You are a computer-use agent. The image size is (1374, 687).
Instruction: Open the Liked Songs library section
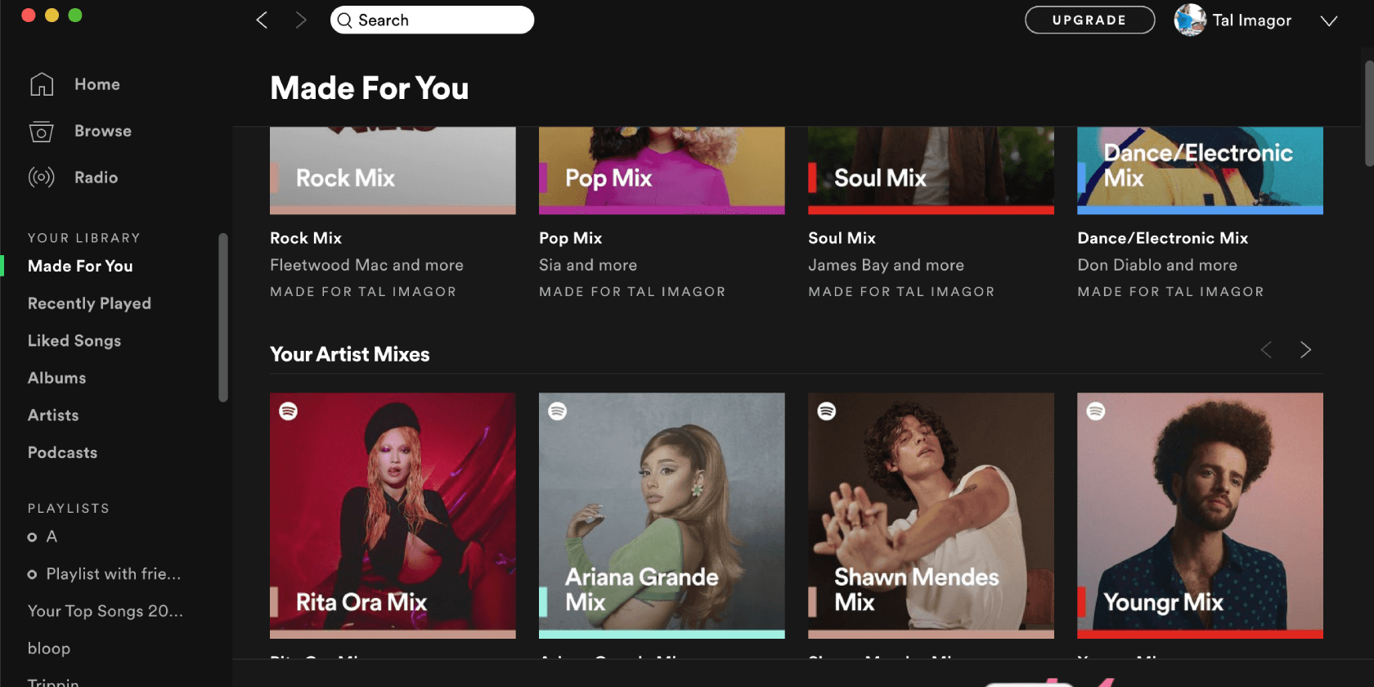[74, 341]
